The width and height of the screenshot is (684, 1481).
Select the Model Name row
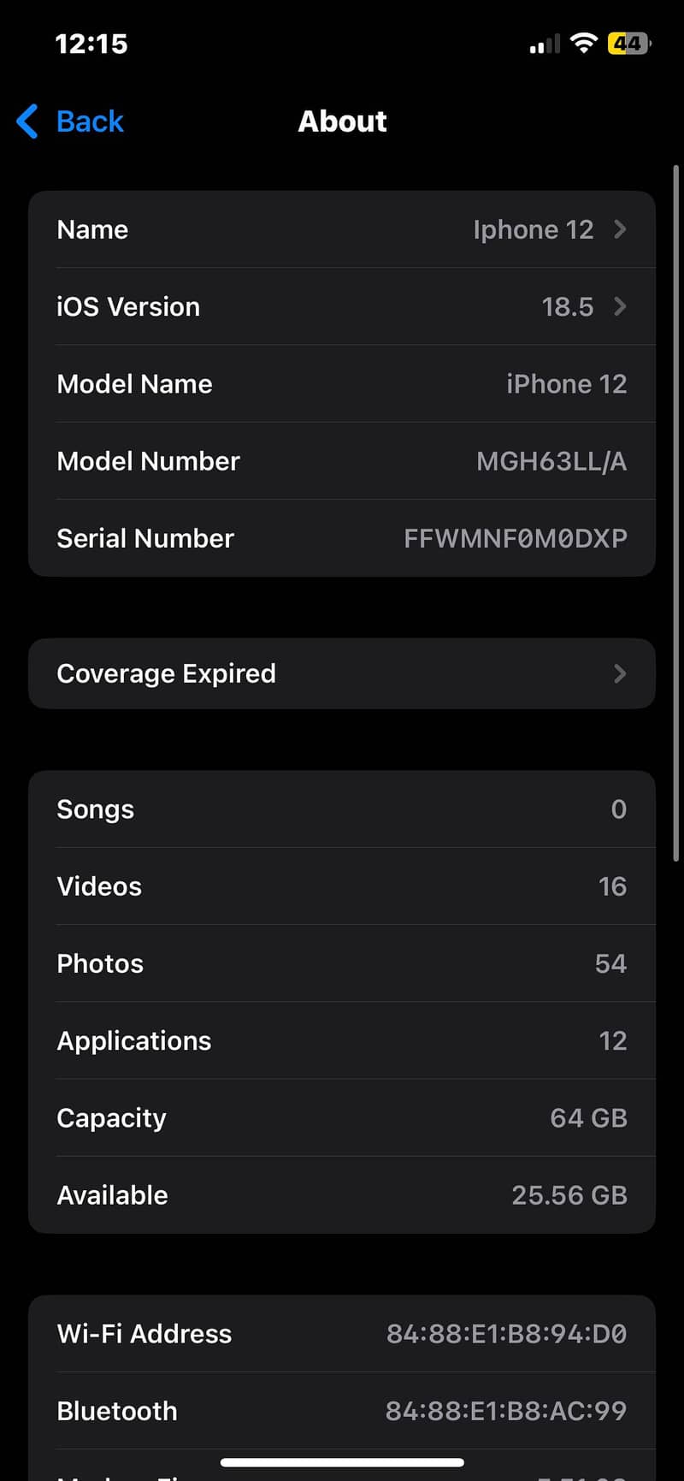pyautogui.click(x=342, y=384)
